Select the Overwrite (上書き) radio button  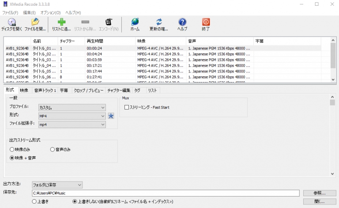[x=34, y=201]
